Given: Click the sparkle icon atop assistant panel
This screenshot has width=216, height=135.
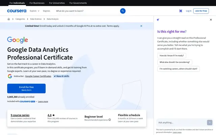Looking at the screenshot, I should (158, 20).
